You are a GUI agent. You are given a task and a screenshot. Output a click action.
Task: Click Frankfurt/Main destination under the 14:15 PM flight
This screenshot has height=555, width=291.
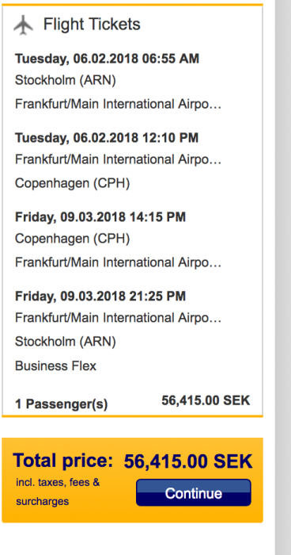118,262
